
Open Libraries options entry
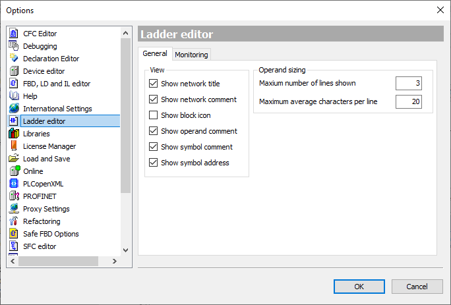(36, 134)
